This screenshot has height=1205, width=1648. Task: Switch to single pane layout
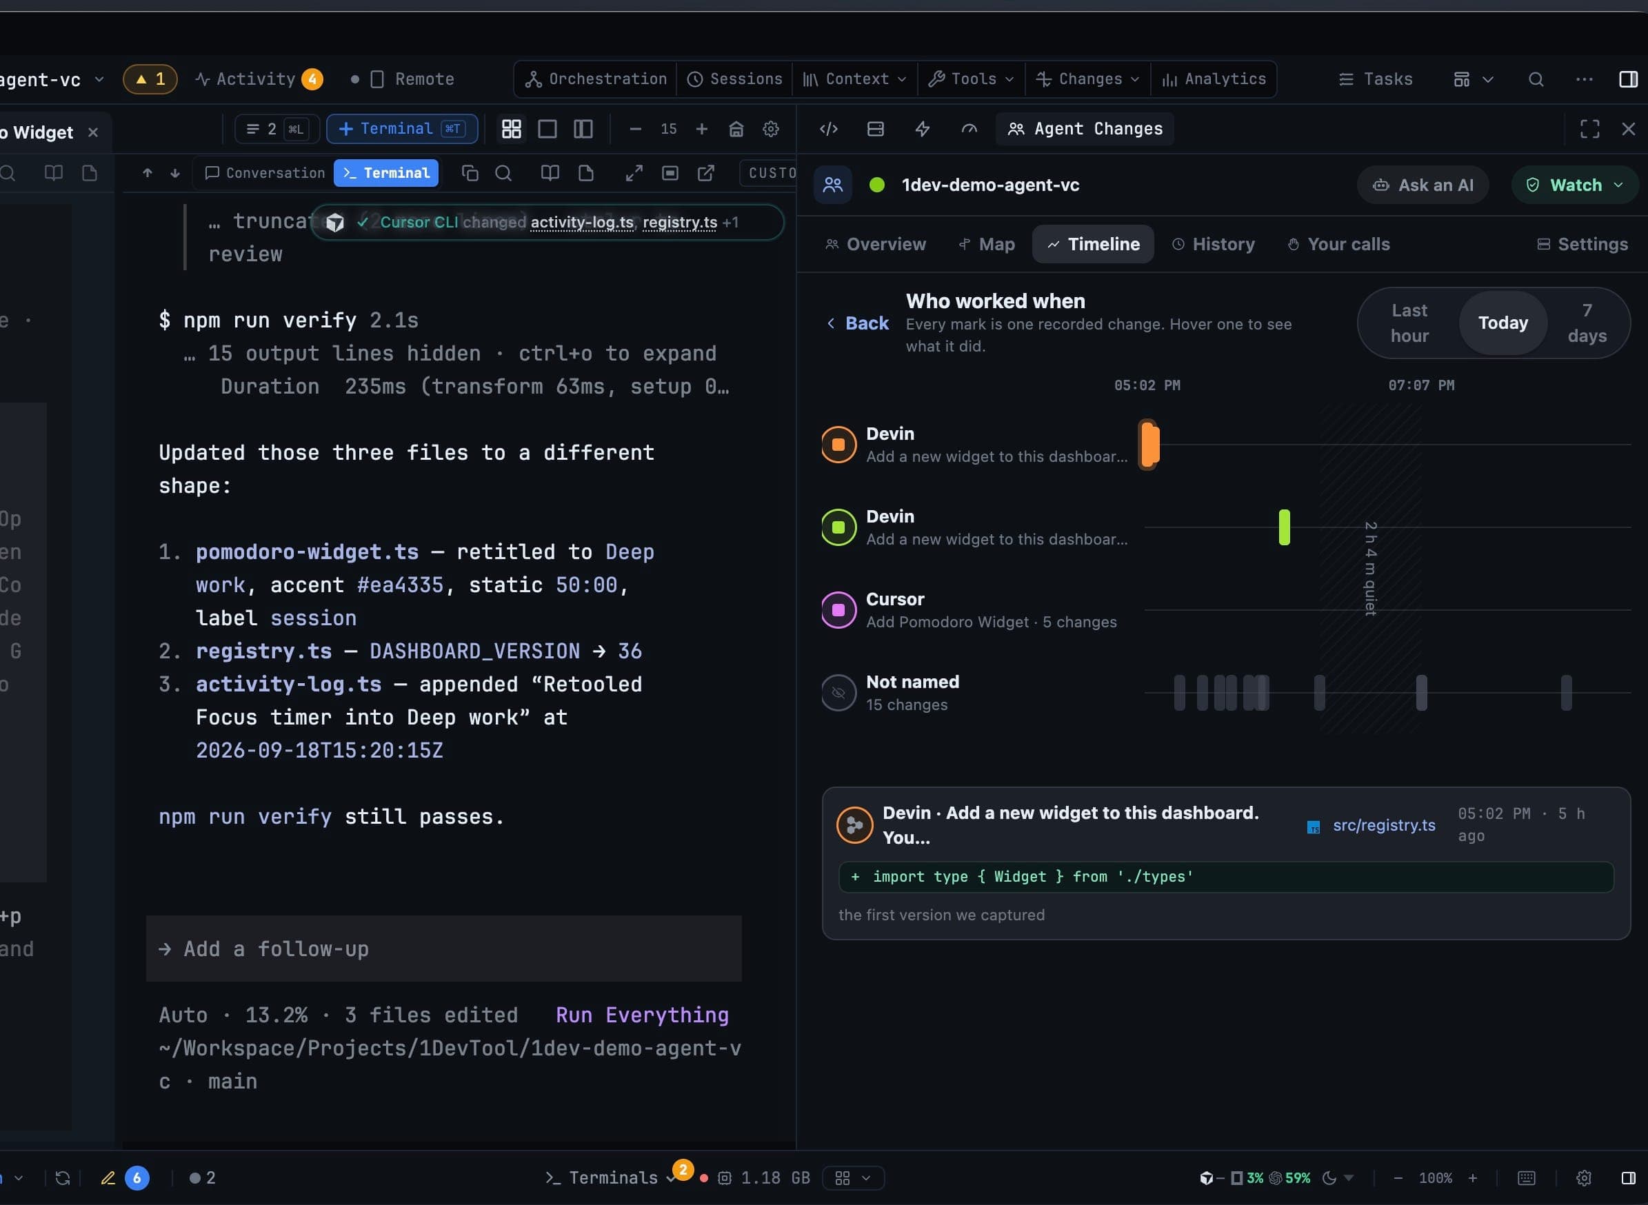pos(547,129)
